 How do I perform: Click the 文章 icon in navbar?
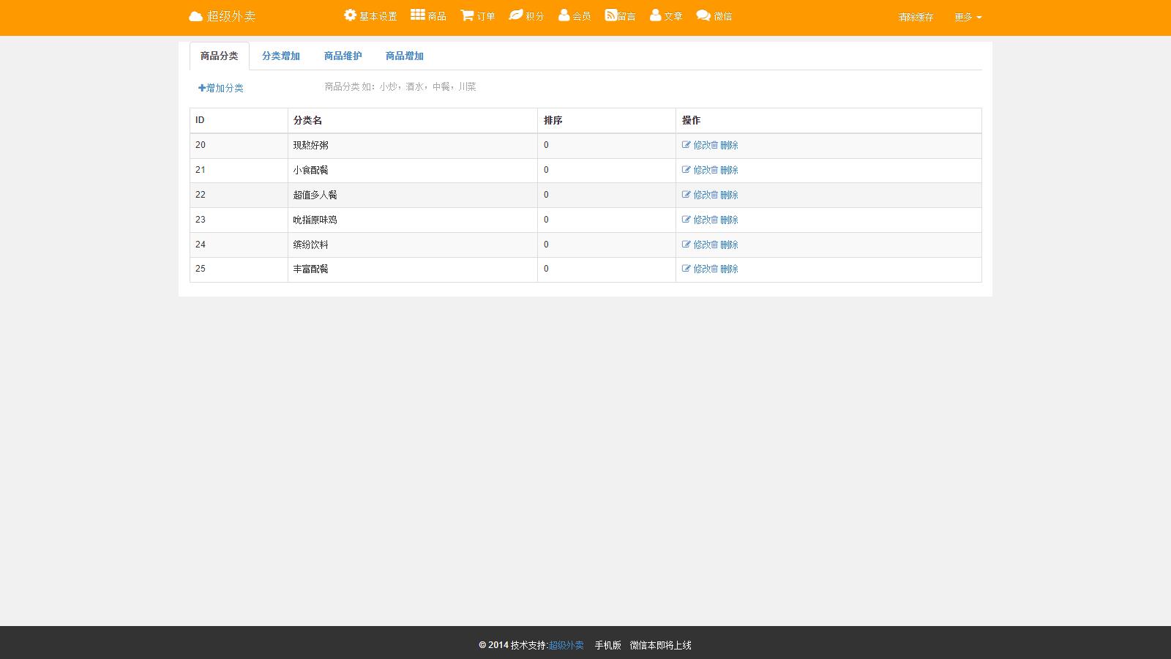click(656, 15)
